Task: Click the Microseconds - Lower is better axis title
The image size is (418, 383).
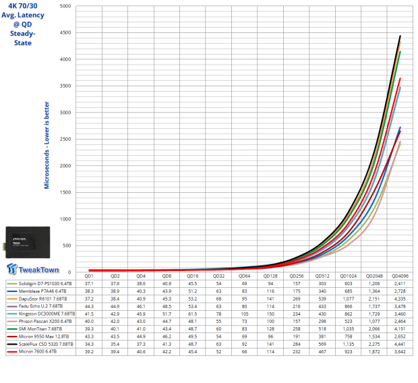Action: 47,145
